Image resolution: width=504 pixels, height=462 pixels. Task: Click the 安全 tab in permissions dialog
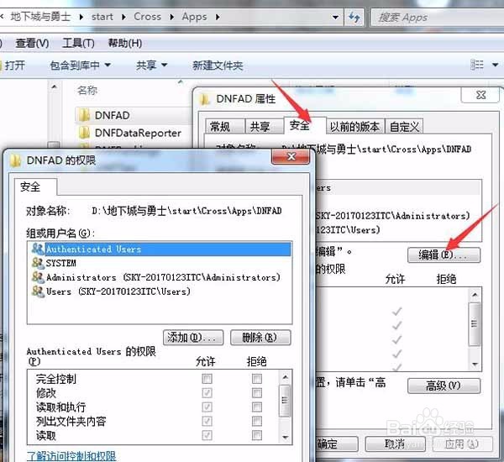(34, 186)
